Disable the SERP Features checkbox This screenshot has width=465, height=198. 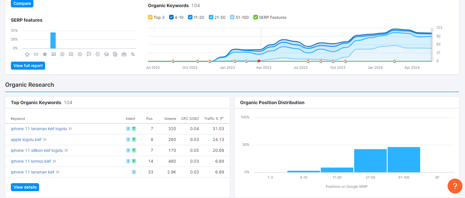pos(256,17)
